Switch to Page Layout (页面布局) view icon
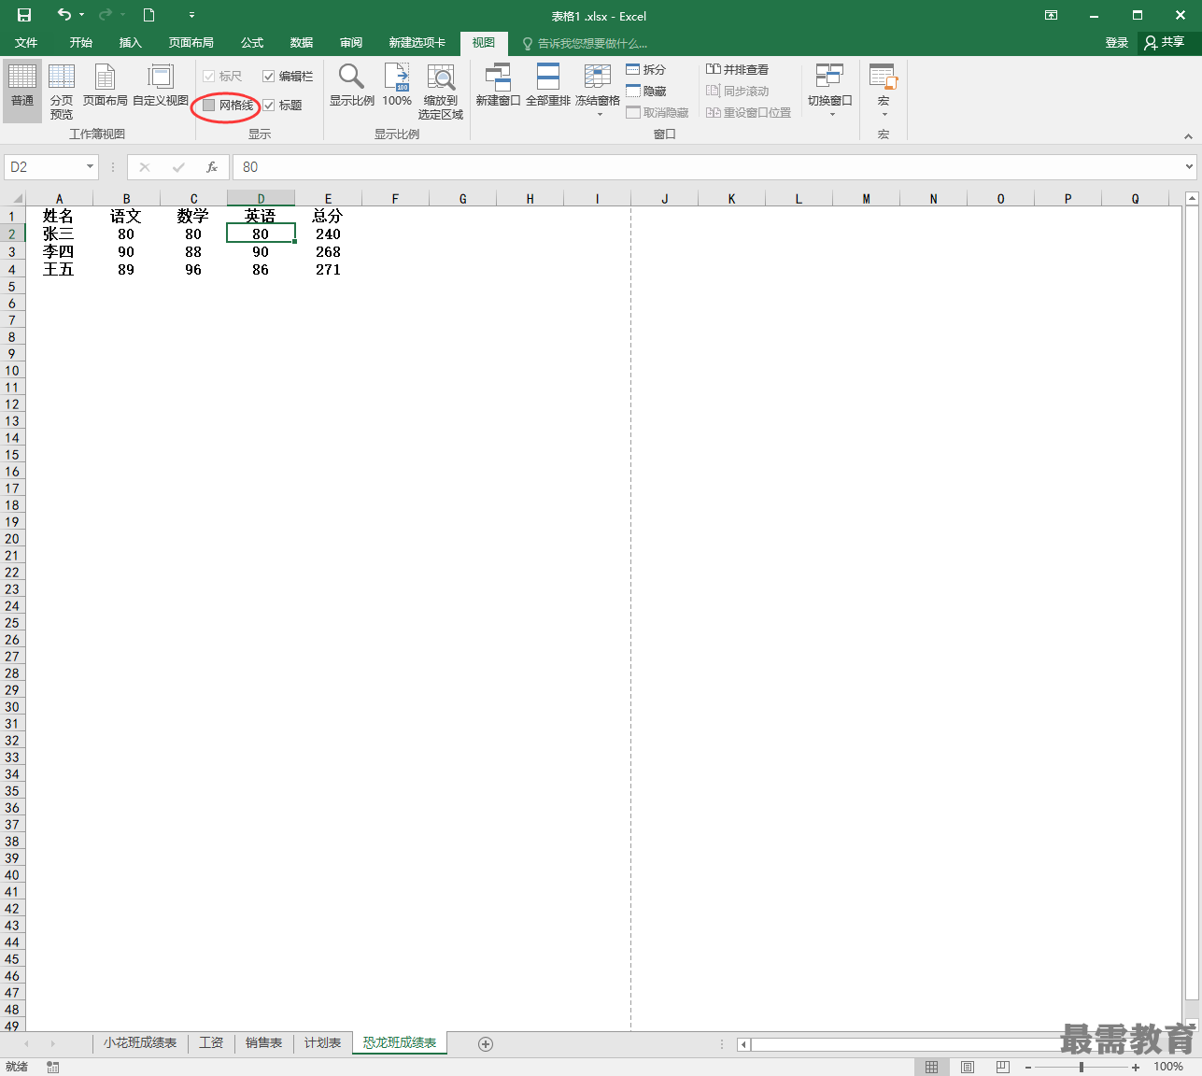This screenshot has width=1202, height=1076. [x=106, y=85]
